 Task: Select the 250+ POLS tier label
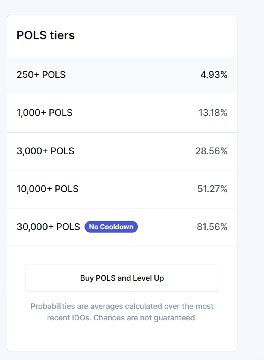pyautogui.click(x=41, y=75)
